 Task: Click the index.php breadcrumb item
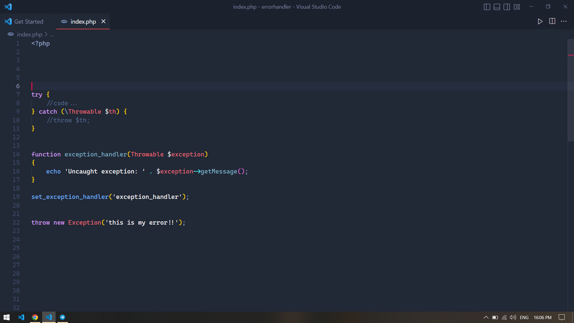(29, 34)
